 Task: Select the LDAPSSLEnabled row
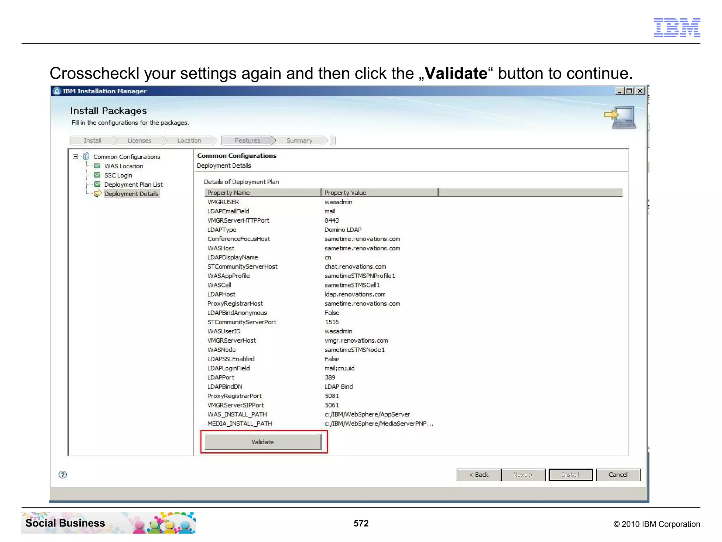(x=413, y=359)
